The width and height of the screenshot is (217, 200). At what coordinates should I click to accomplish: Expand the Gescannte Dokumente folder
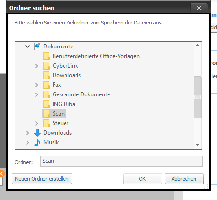(37, 94)
